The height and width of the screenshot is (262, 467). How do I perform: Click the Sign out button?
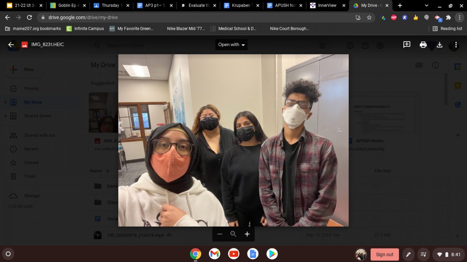pyautogui.click(x=385, y=254)
